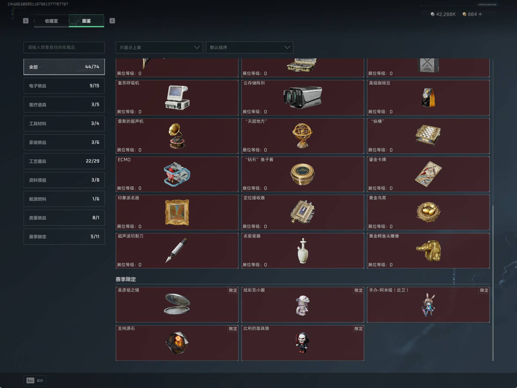Select the 至纯源石 gem icon

tap(177, 343)
